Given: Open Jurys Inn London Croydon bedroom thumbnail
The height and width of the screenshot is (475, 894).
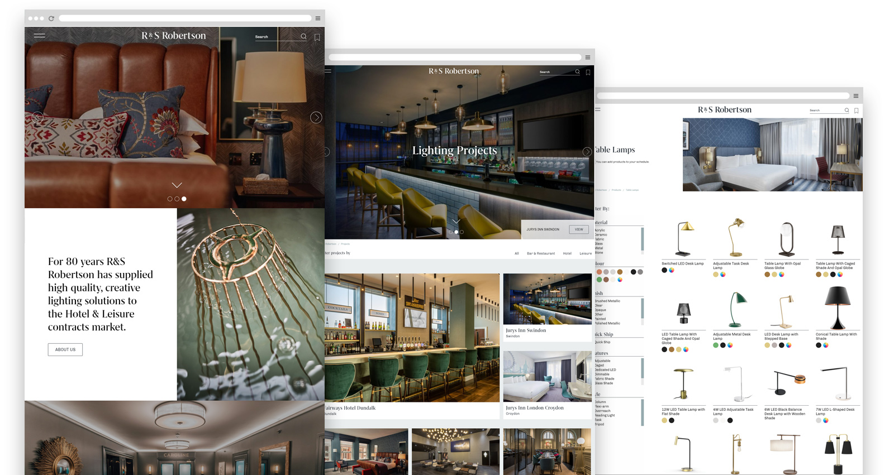Looking at the screenshot, I should point(547,376).
